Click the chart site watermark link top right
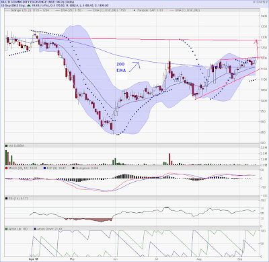Viewport: 269px width, 262px height. (260, 2)
